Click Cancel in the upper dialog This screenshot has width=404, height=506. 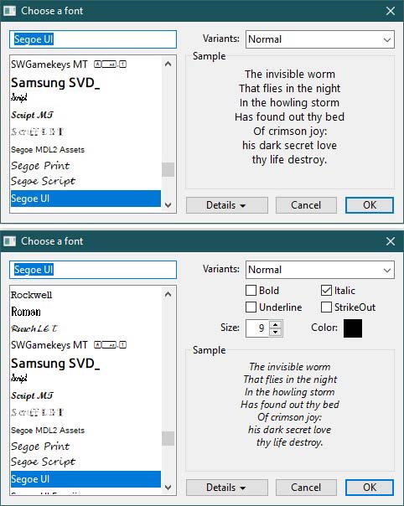click(x=306, y=205)
